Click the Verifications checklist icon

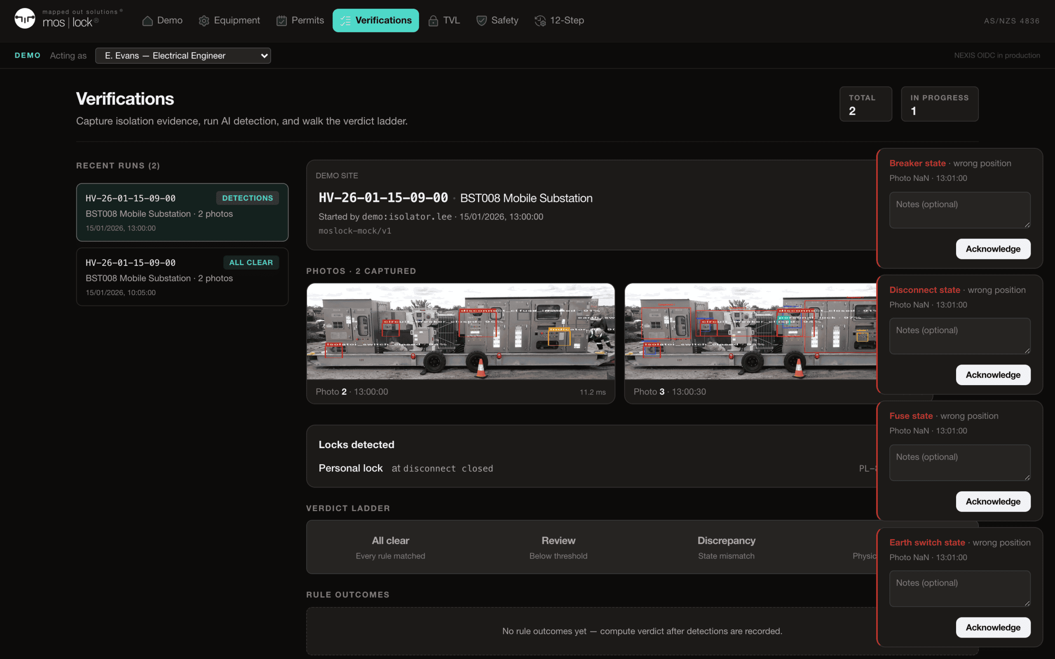pos(345,21)
